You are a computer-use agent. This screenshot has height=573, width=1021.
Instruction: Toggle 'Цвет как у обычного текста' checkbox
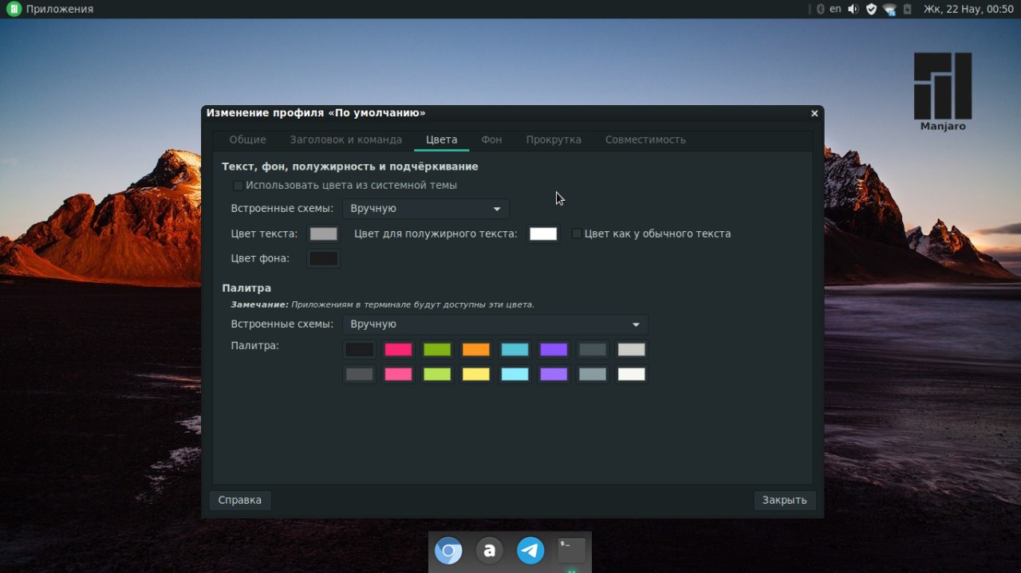point(577,234)
